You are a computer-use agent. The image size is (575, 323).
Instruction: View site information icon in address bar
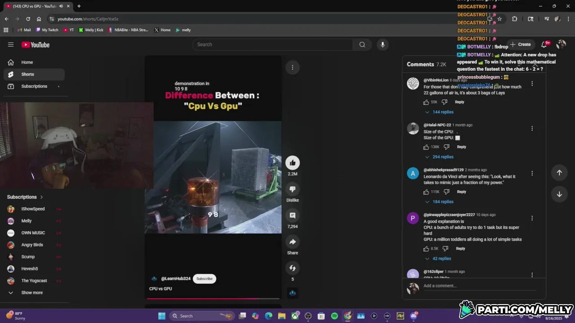pos(52,19)
